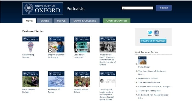This screenshot has width=192, height=101.
Task: Open the Thinking Out Loud series thumbnail
Action: coord(108,79)
